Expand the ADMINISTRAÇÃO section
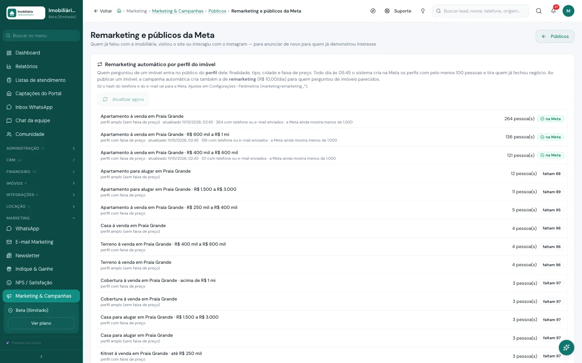This screenshot has height=363, width=582. tap(41, 148)
